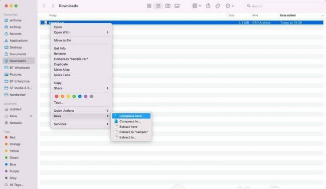Screen dimensions: 326x189
Task: Go forward with the forward arrow
Action: pyautogui.click(x=53, y=6)
